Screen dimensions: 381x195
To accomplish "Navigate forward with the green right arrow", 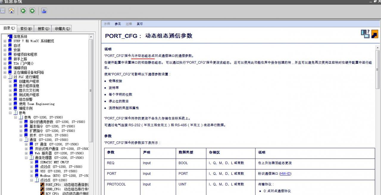I will point(32,11).
